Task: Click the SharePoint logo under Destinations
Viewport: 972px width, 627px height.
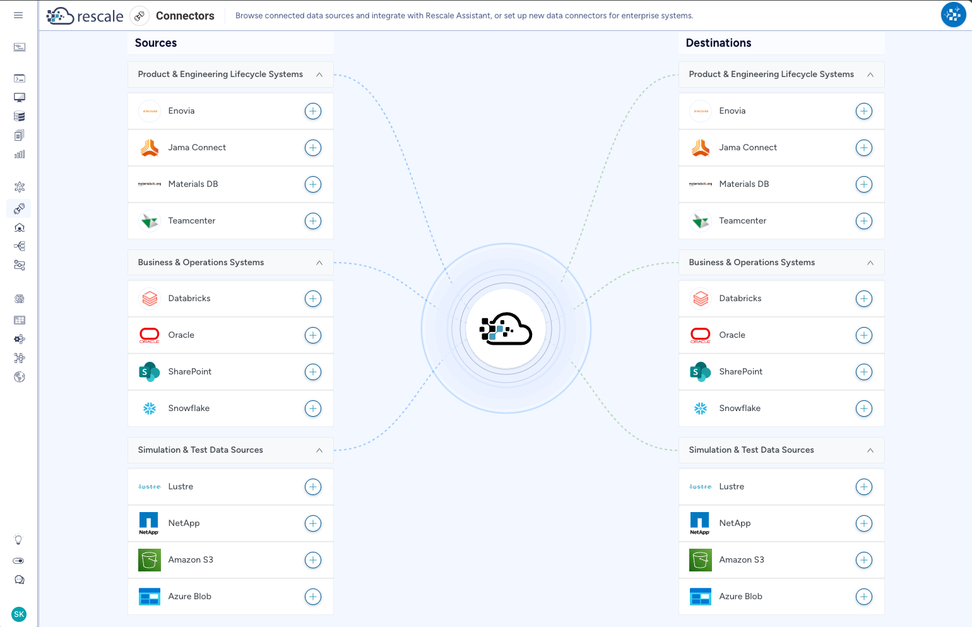Action: (x=701, y=372)
